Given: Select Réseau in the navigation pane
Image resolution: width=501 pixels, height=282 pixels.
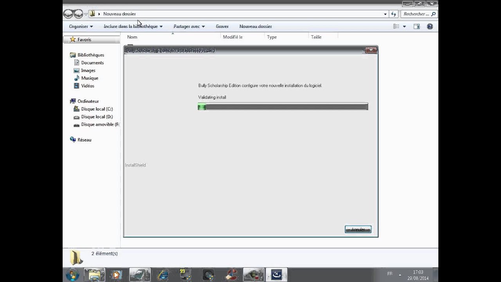Looking at the screenshot, I should click(x=84, y=140).
